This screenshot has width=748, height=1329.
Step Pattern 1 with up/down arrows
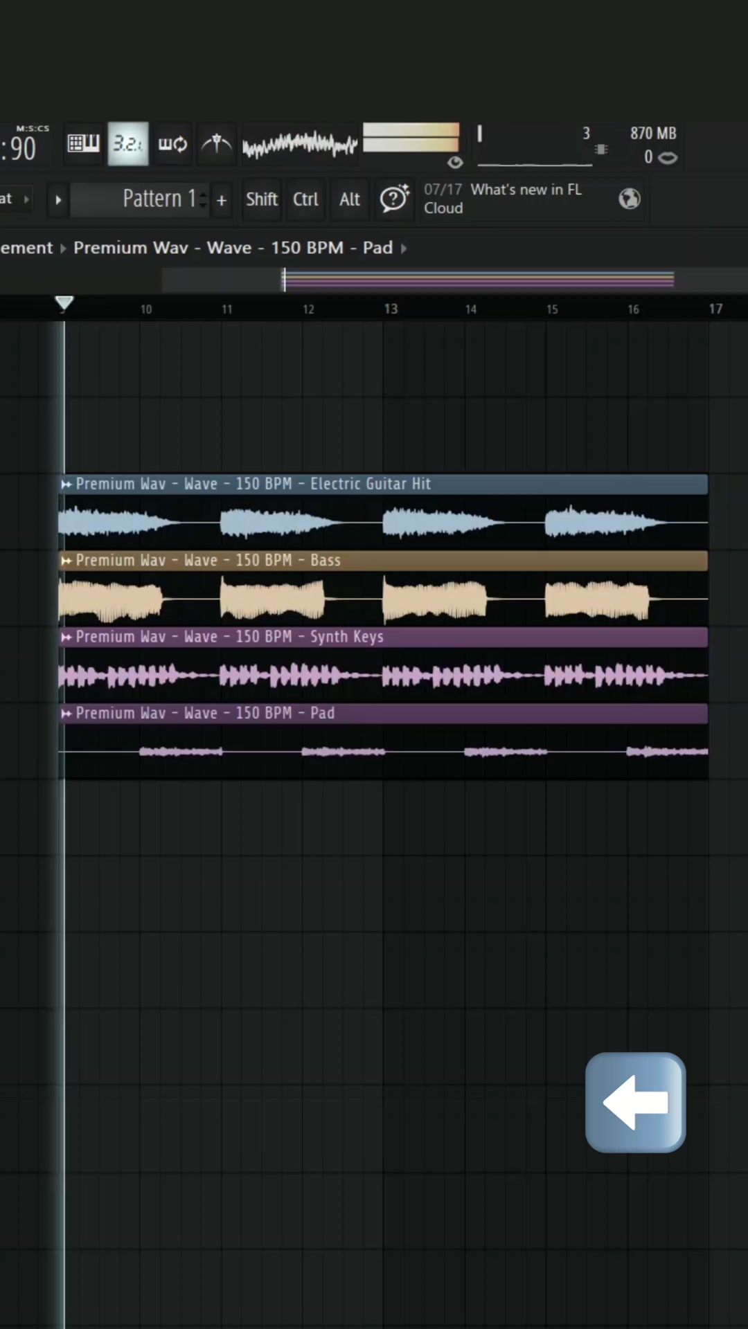(203, 200)
